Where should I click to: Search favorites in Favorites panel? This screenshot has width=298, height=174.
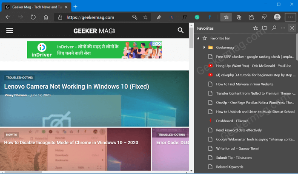[274, 28]
